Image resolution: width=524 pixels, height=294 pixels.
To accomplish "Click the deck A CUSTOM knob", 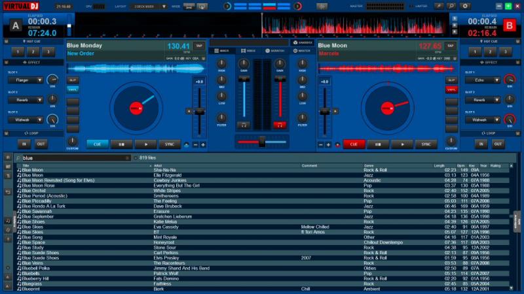I will point(73,140).
